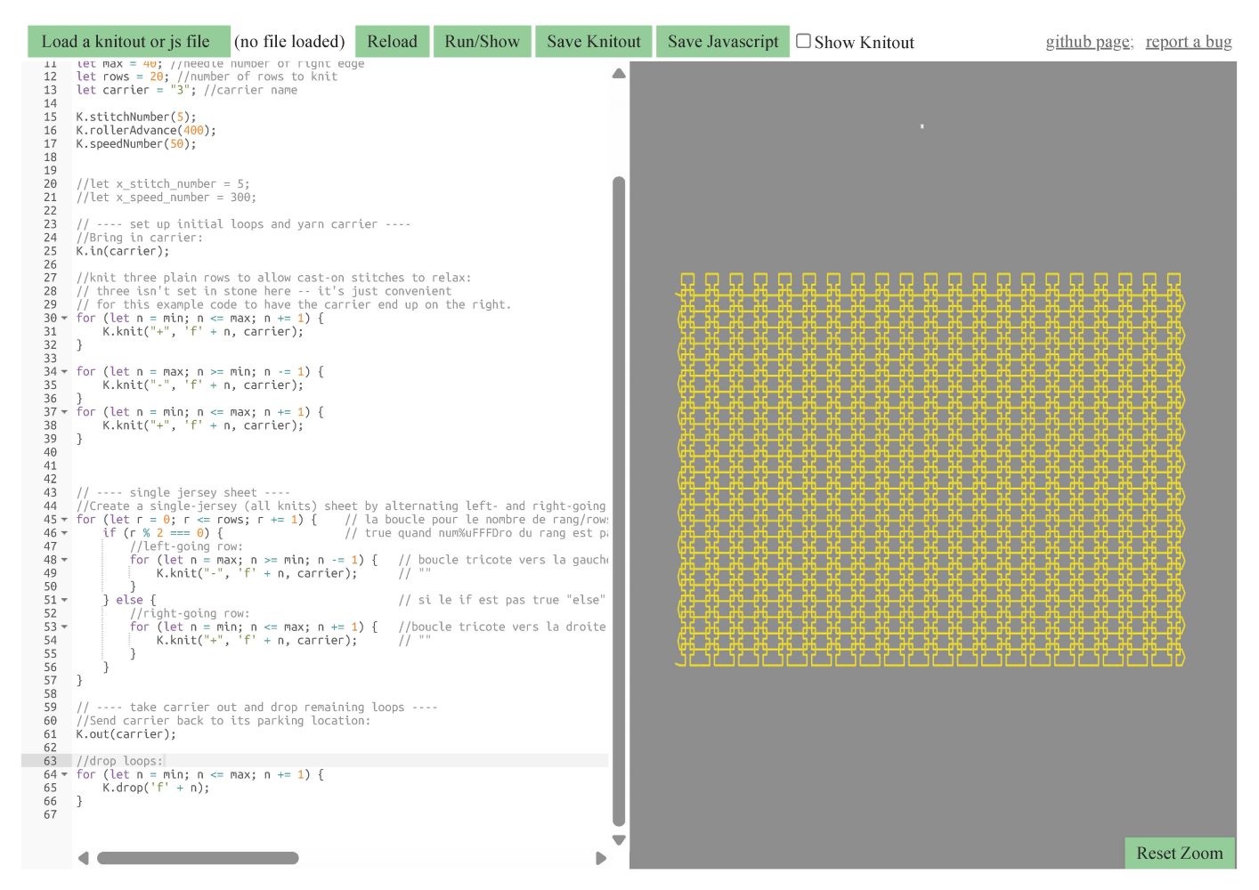Toggle the Show Knitout checkbox

pos(803,41)
